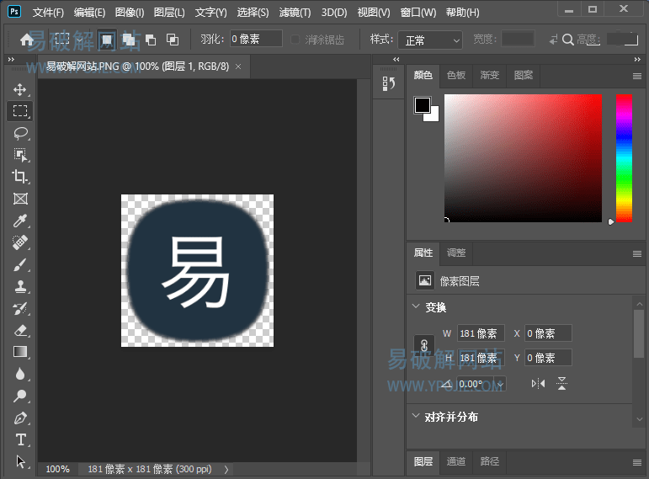Open the 图像(I) menu
The image size is (649, 479).
click(x=130, y=13)
